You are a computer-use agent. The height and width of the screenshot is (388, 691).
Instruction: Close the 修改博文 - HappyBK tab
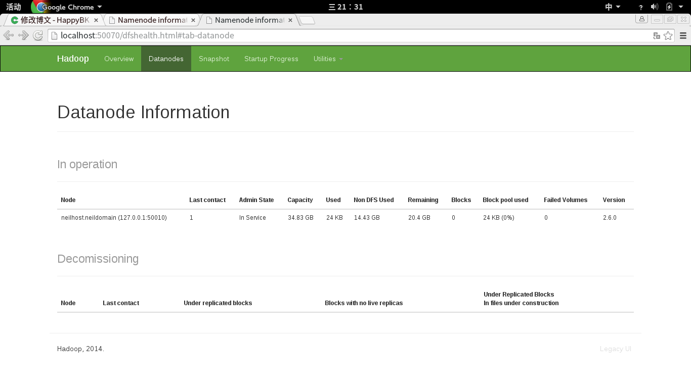[96, 20]
